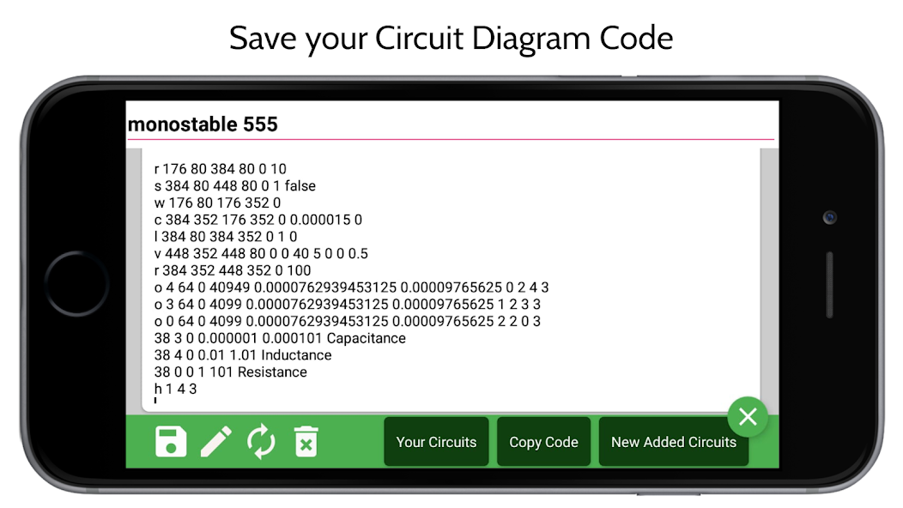Click the line 'r 384 352 448 352 0 100'
Screen dimensions: 903x508
(x=233, y=270)
